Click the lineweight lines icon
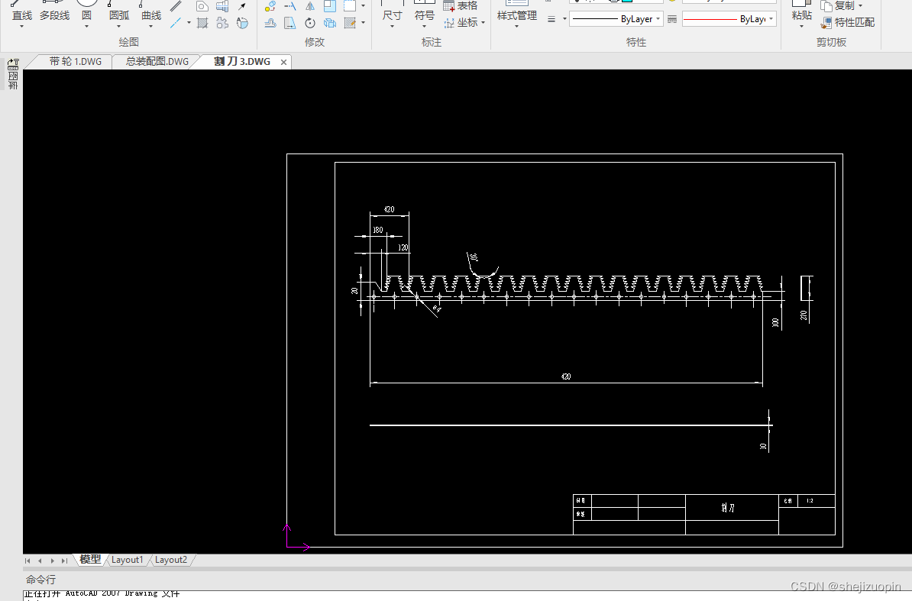The image size is (912, 601). coord(551,19)
